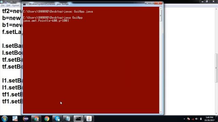Open the cmd window system menu icon
The width and height of the screenshot is (218, 122).
pos(24,4)
